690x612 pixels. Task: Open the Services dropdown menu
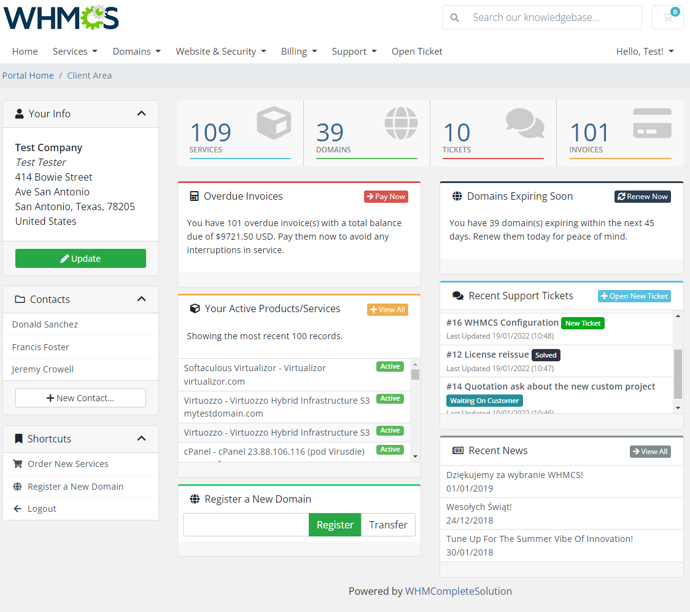coord(75,52)
